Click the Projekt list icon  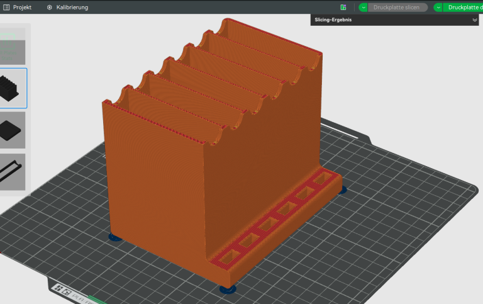pyautogui.click(x=6, y=7)
